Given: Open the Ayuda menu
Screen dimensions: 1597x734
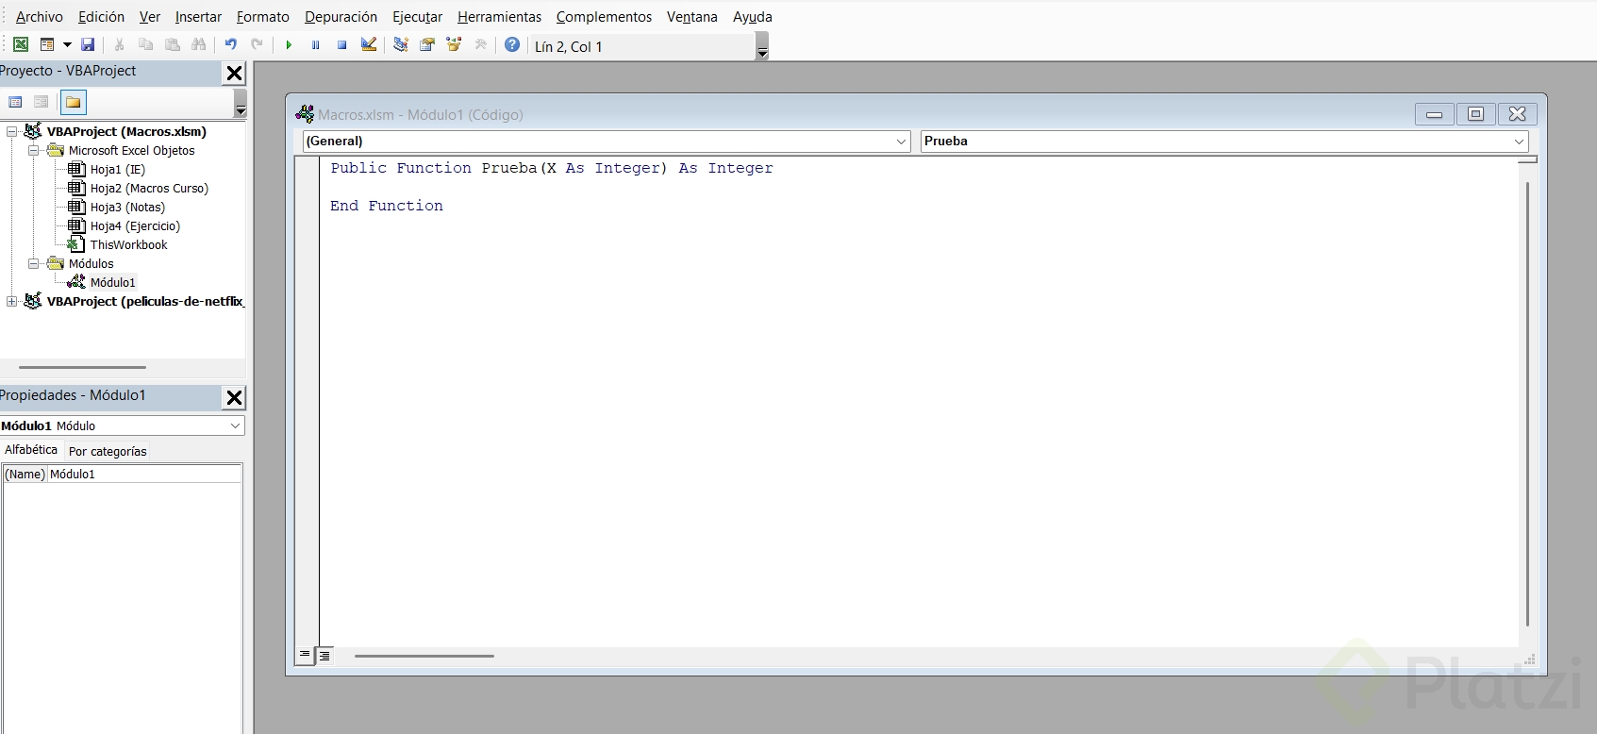Looking at the screenshot, I should tap(753, 17).
